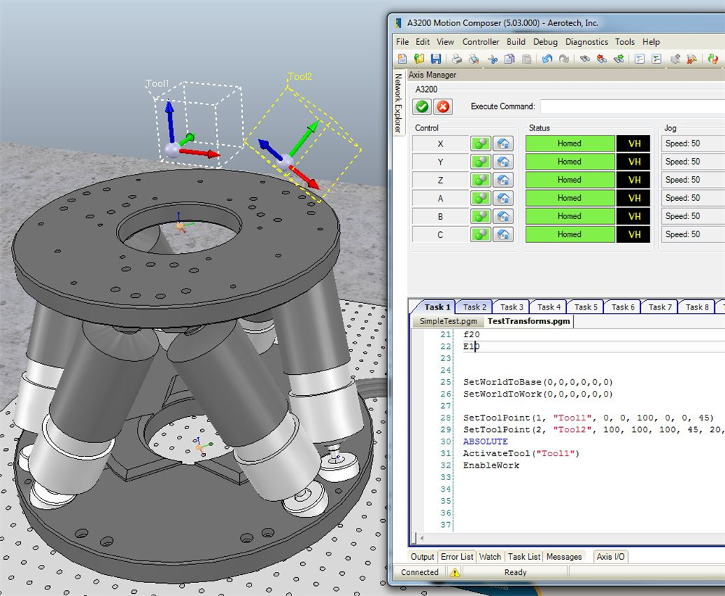Open the Diagnostics menu
The width and height of the screenshot is (725, 596).
click(x=587, y=42)
